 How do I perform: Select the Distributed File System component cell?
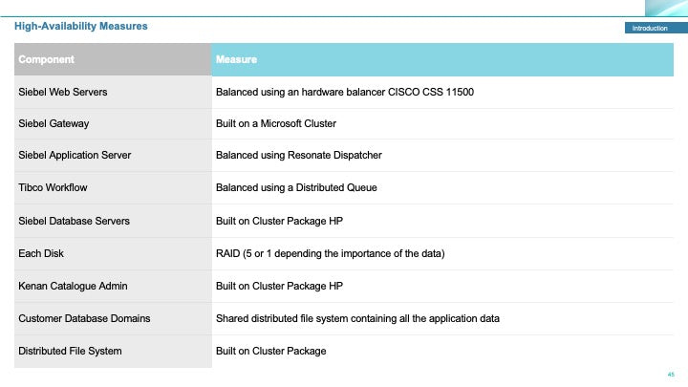click(113, 351)
